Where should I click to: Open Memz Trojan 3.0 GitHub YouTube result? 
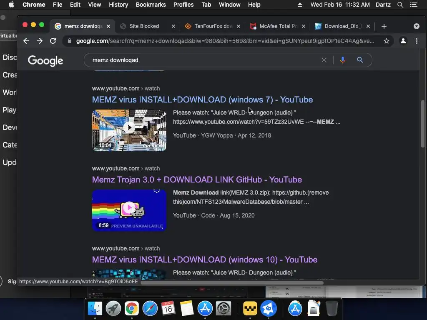(x=197, y=180)
